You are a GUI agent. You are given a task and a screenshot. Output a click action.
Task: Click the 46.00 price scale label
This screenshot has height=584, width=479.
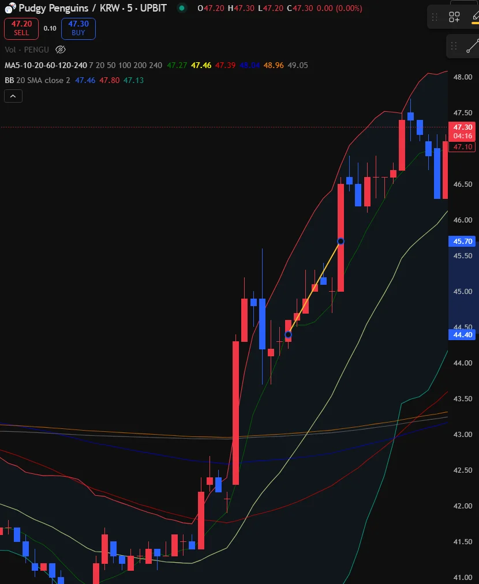463,220
